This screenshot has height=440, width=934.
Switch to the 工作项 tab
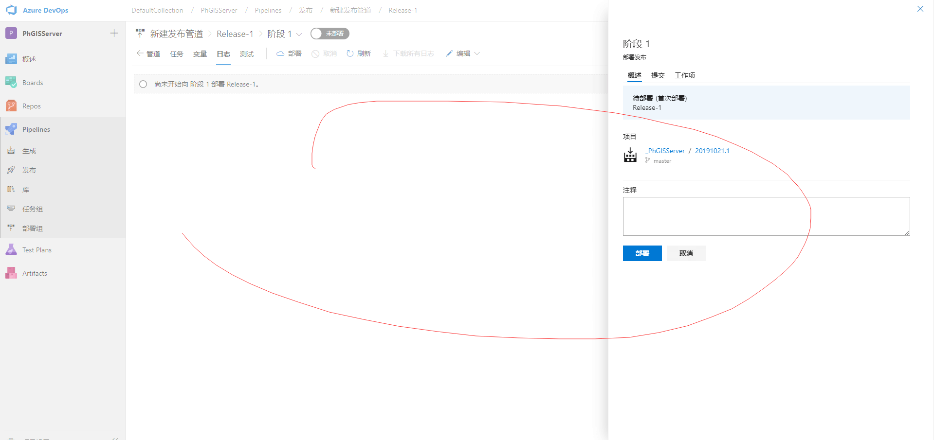click(684, 75)
